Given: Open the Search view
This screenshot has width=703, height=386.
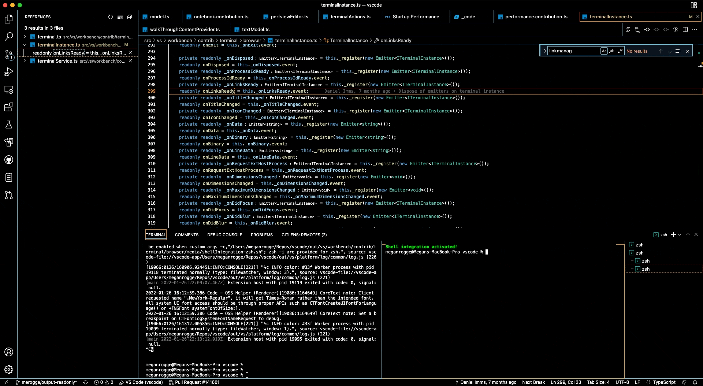Looking at the screenshot, I should pos(9,36).
